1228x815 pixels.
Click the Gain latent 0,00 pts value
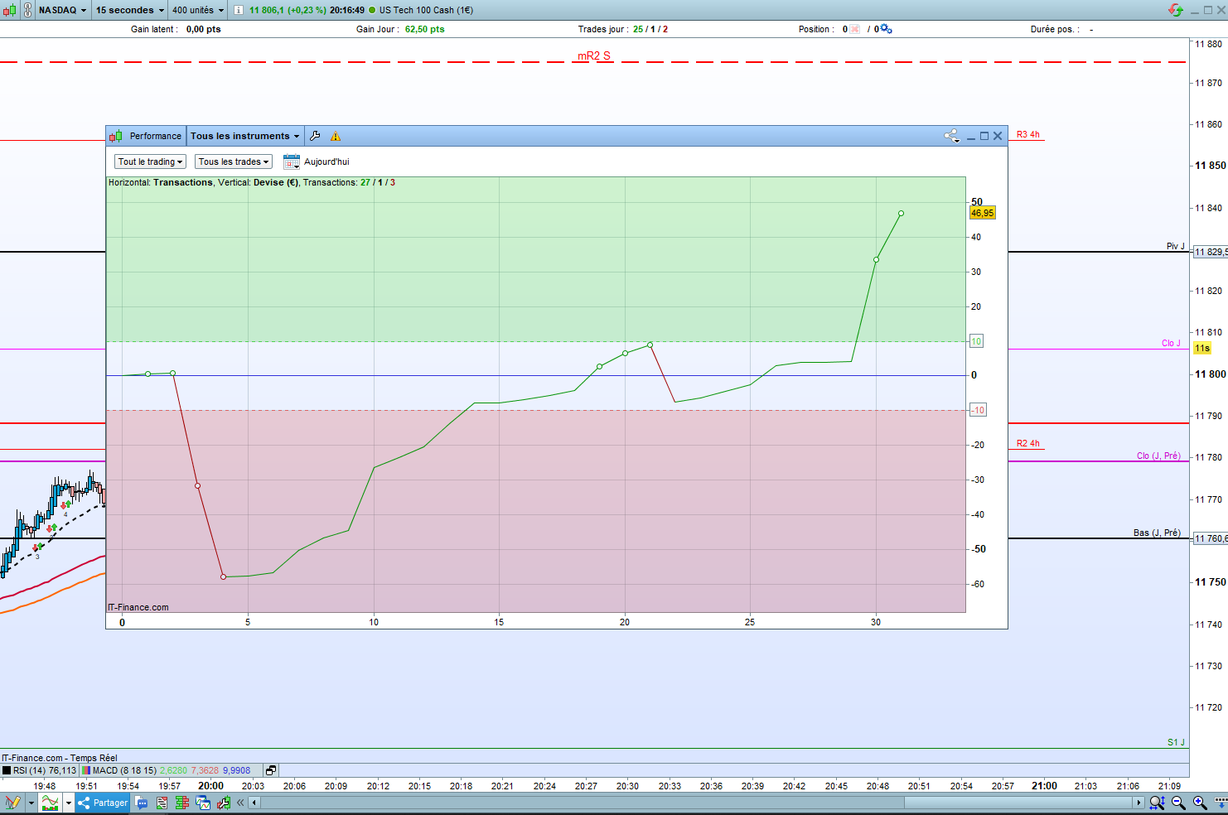(203, 29)
